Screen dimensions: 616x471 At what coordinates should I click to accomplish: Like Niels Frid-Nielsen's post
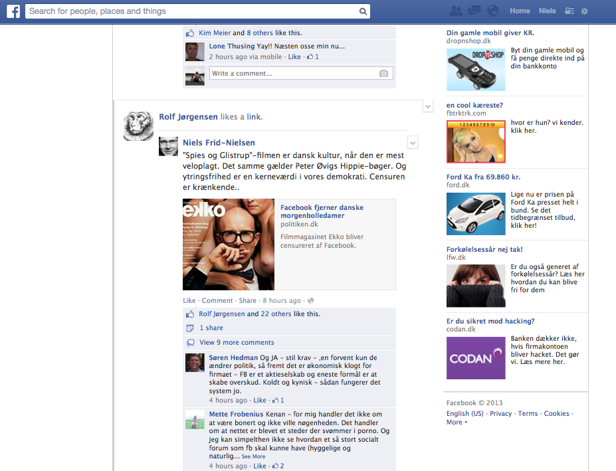(x=189, y=301)
